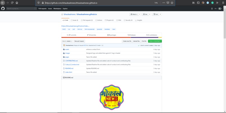The image size is (226, 113).
Task: Click Upload files button
Action: coord(136,41)
